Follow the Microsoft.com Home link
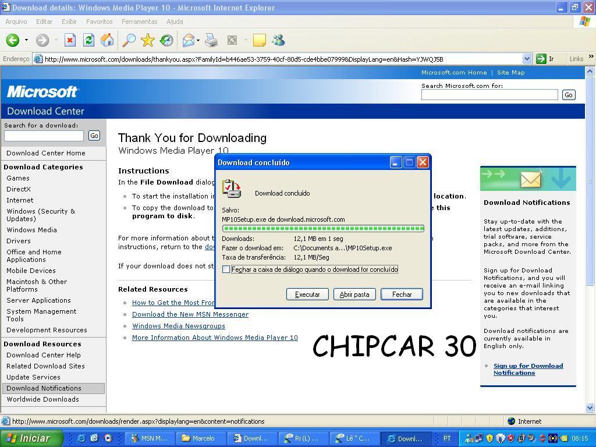The image size is (596, 447). pyautogui.click(x=454, y=73)
